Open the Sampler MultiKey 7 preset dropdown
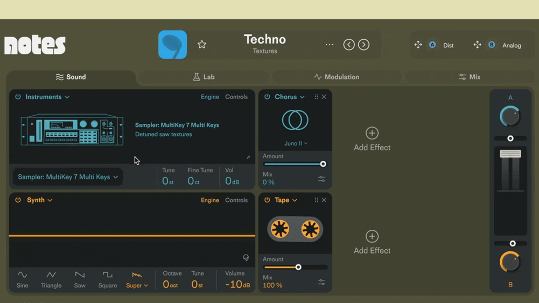Screen dimensions: 539x303 pyautogui.click(x=68, y=177)
